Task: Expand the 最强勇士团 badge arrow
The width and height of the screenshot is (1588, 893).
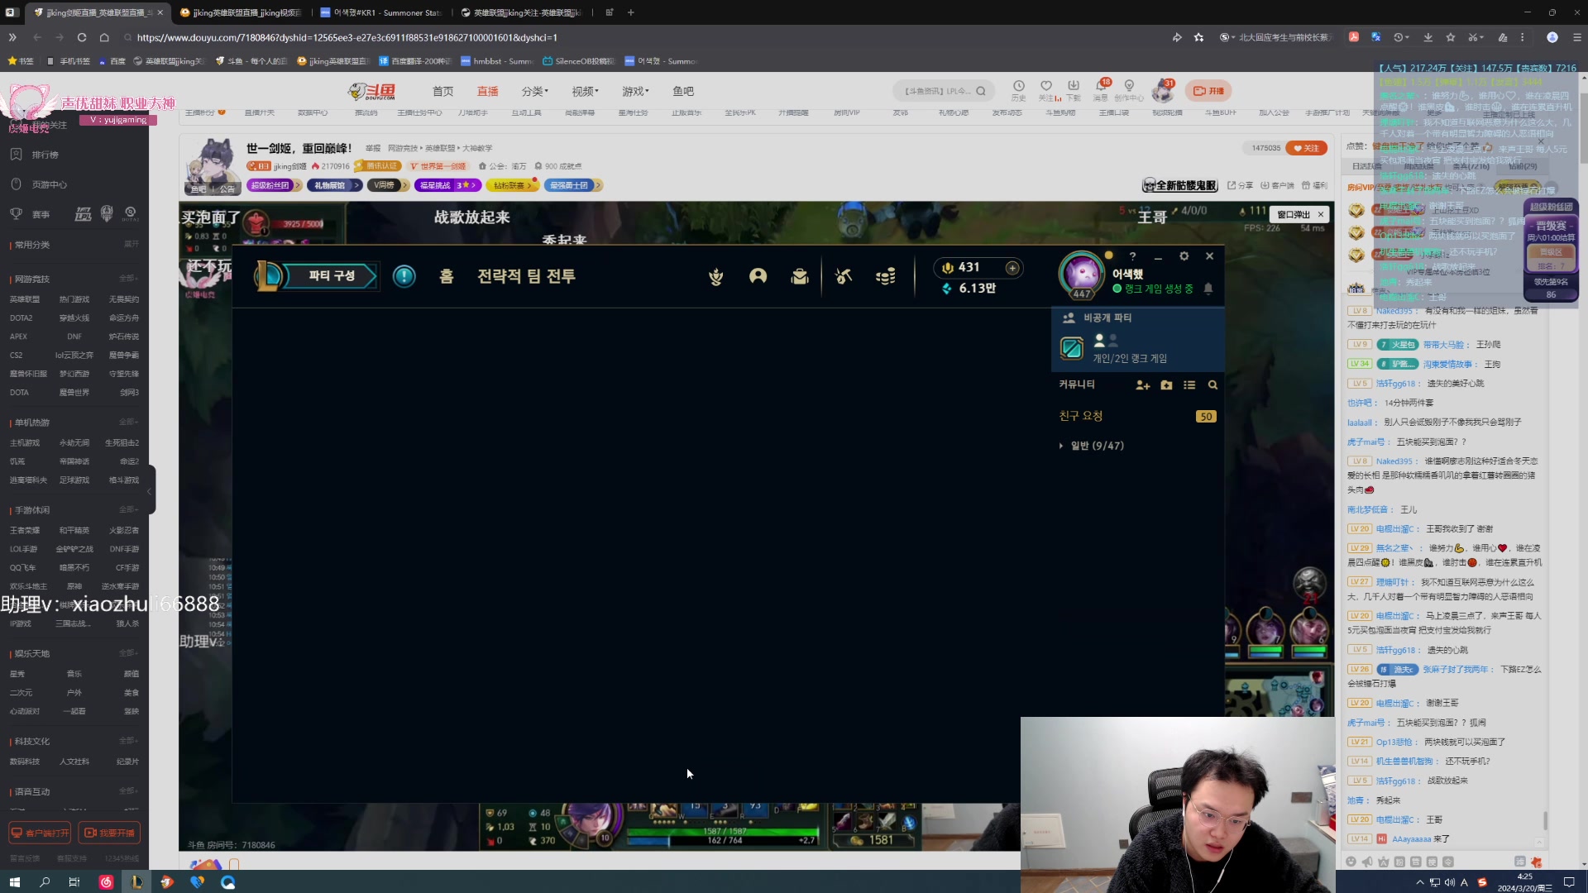Action: click(597, 185)
